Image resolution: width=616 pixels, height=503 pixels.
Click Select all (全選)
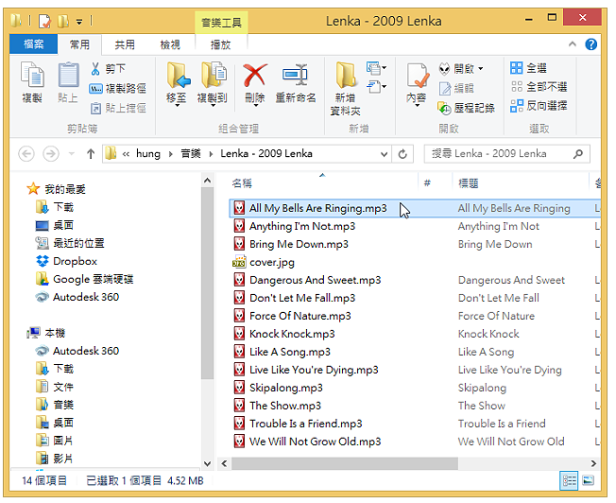pyautogui.click(x=528, y=68)
